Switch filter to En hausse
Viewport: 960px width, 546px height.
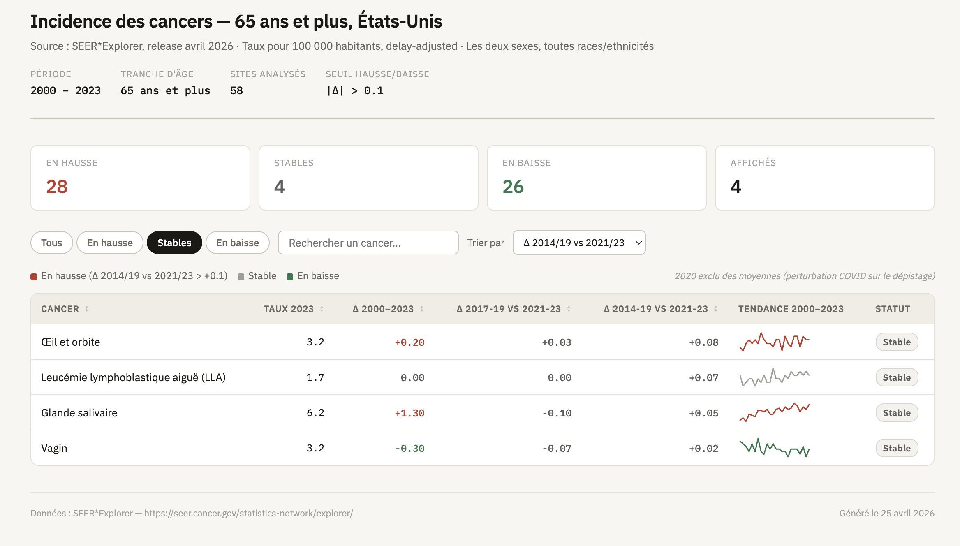110,243
